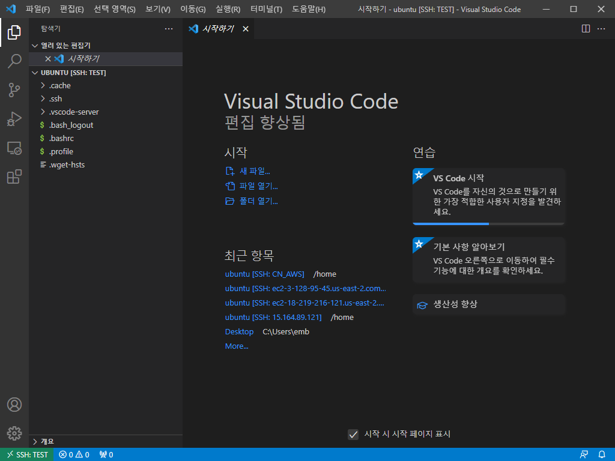Open the 기본 사항 알아보기 walkthrough card

pos(489,260)
